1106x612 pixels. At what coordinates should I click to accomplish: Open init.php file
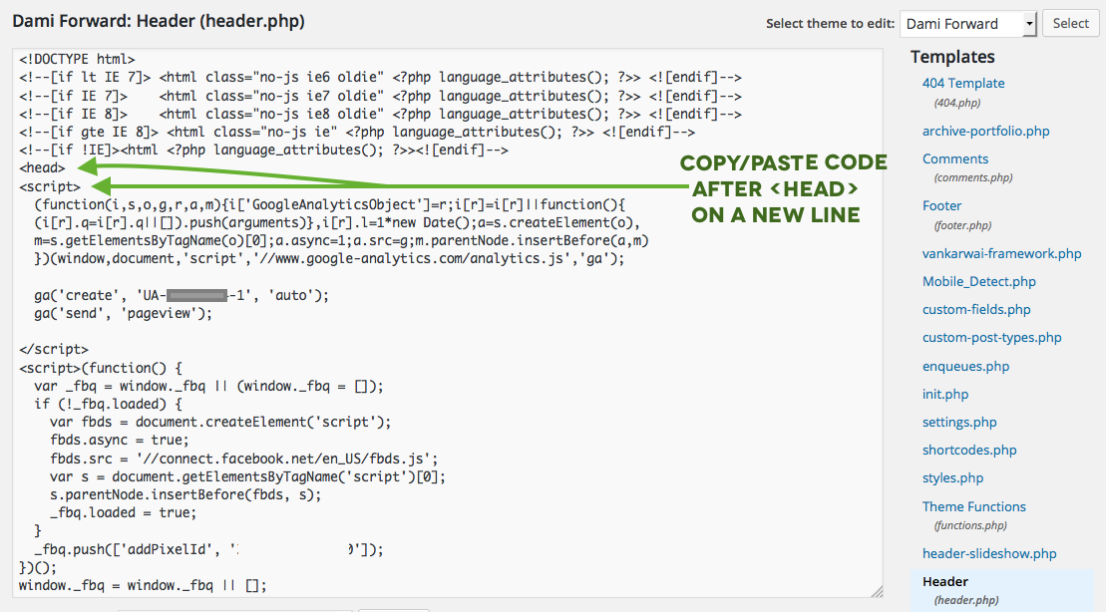click(x=945, y=394)
